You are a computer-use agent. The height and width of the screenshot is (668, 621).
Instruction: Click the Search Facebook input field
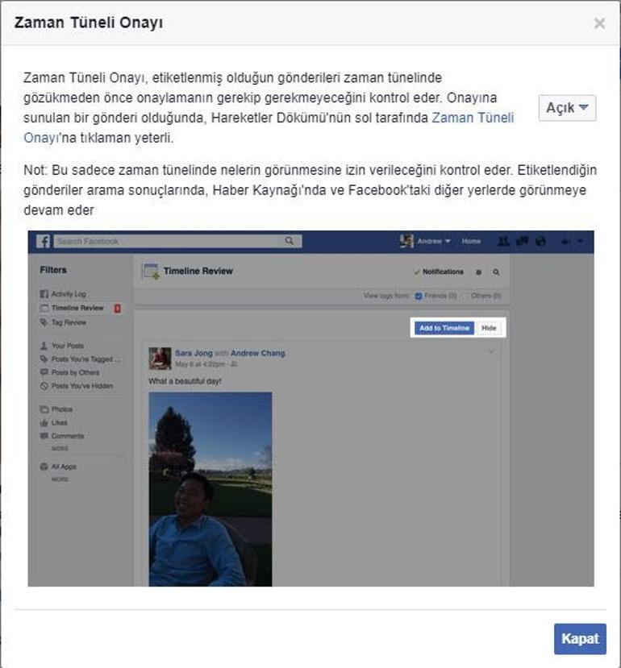[178, 241]
